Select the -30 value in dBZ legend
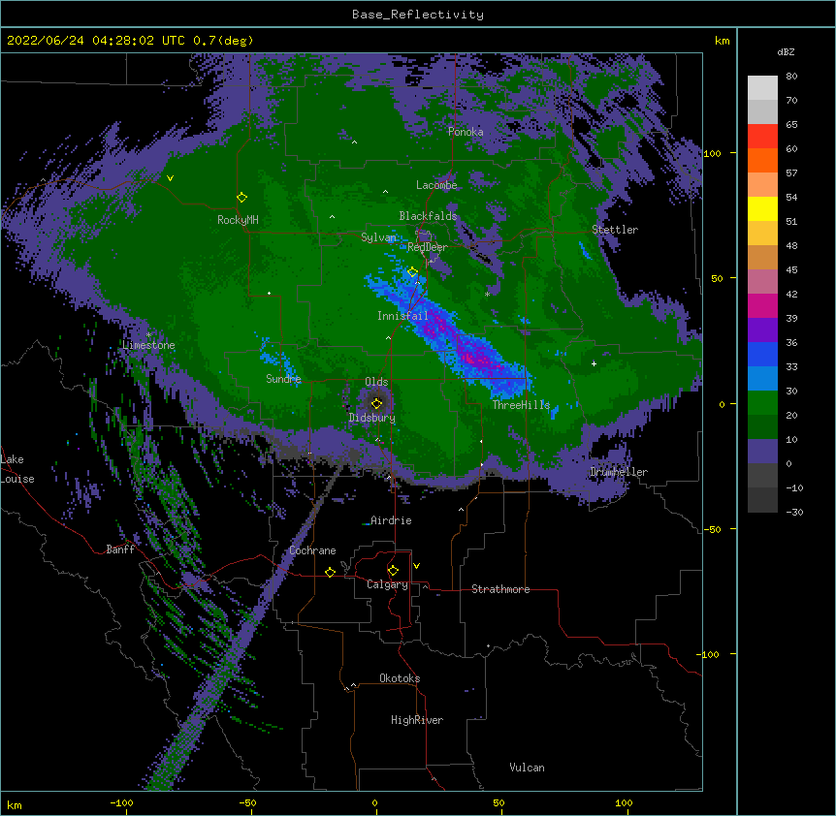The image size is (836, 816). tap(794, 512)
